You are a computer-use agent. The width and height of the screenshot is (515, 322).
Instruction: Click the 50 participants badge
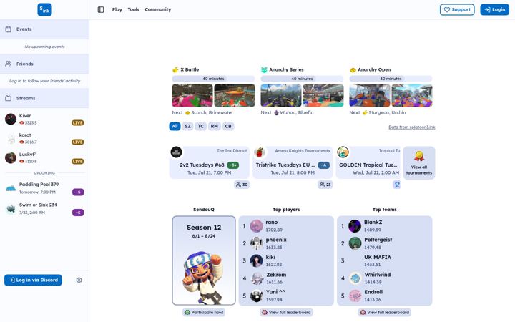[x=242, y=185]
